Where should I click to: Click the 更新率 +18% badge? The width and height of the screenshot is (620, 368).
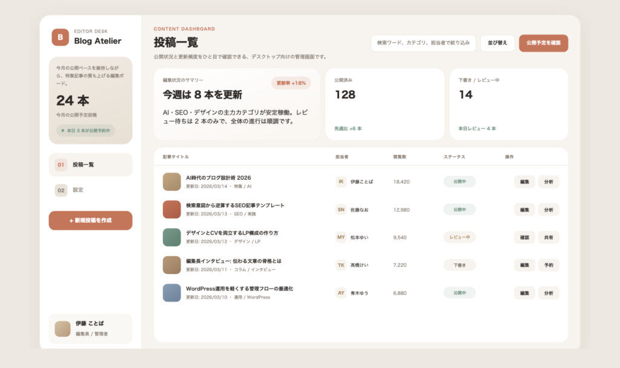point(291,83)
